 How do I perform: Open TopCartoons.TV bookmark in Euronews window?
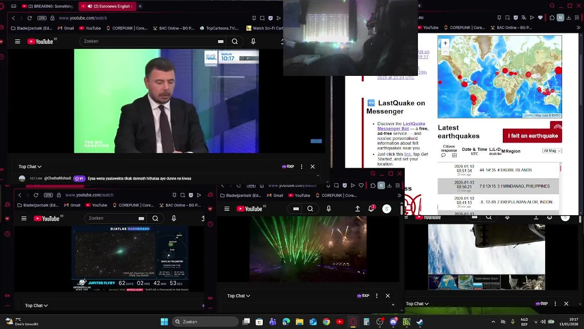click(219, 28)
